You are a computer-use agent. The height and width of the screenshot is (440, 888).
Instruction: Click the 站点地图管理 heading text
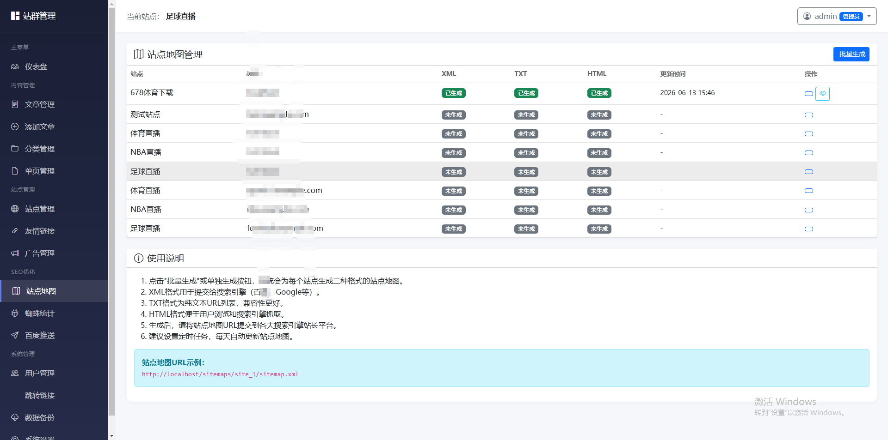175,54
